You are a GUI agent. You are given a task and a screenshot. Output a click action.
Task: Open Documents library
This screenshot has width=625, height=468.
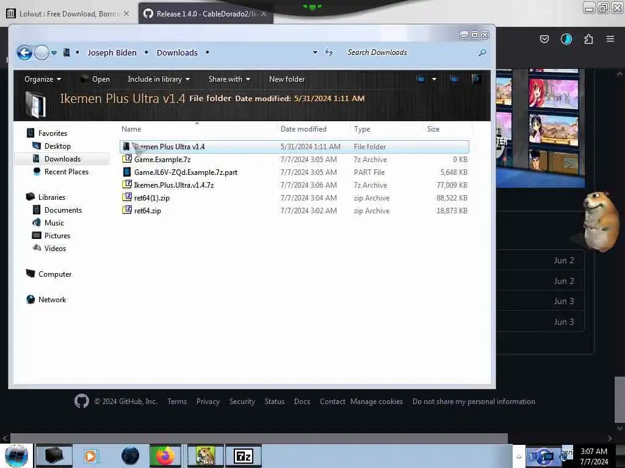pyautogui.click(x=63, y=210)
